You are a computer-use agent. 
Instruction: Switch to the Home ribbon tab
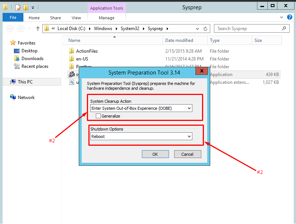point(34,18)
